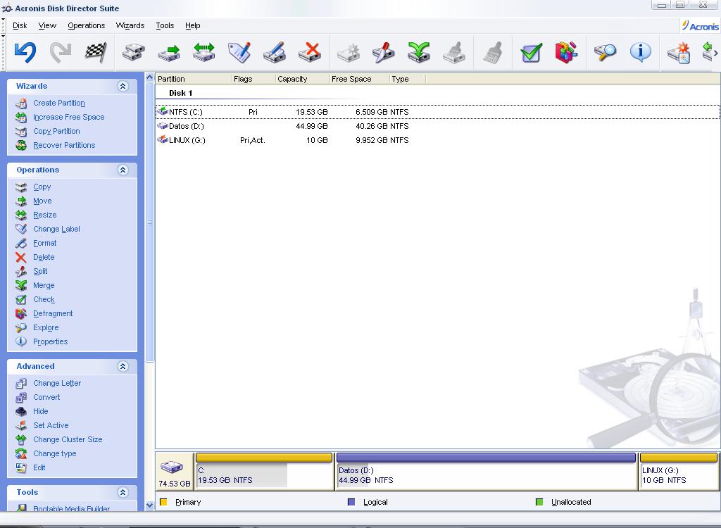Screen dimensions: 721x528
Task: Open the Help menu
Action: tap(193, 26)
